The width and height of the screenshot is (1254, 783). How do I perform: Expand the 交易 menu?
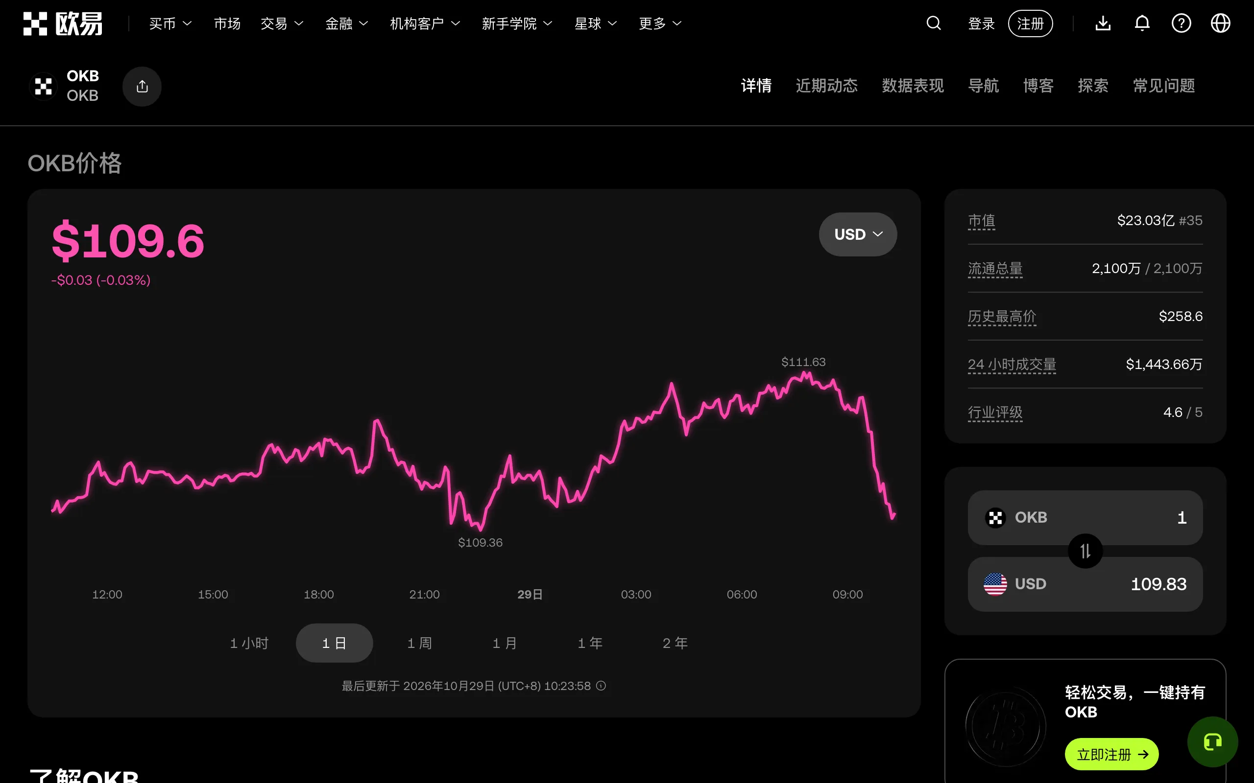(282, 24)
